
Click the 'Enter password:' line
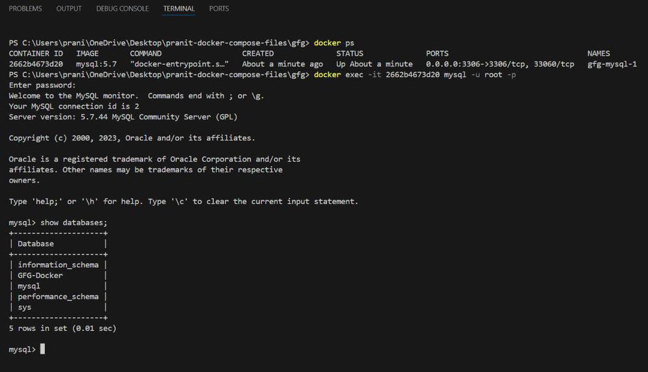[42, 85]
